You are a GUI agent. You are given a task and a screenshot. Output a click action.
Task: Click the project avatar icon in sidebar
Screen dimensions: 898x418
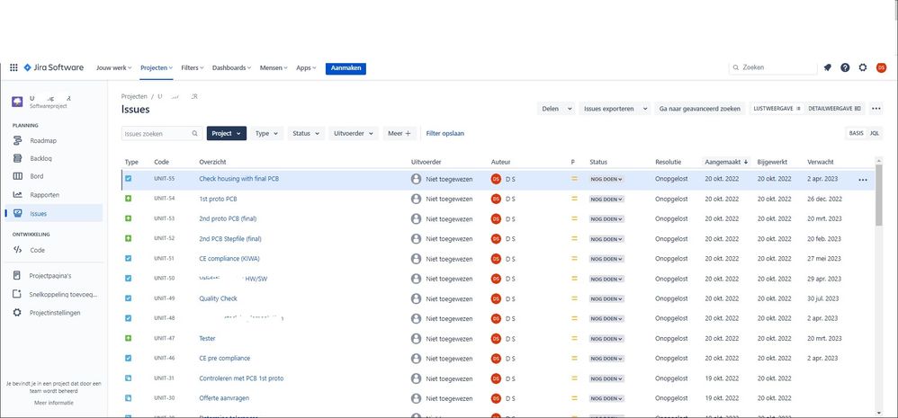[x=17, y=102]
